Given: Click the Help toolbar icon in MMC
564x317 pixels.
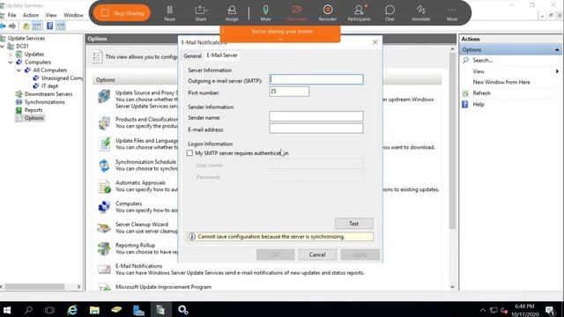Looking at the screenshot, I should [50, 26].
